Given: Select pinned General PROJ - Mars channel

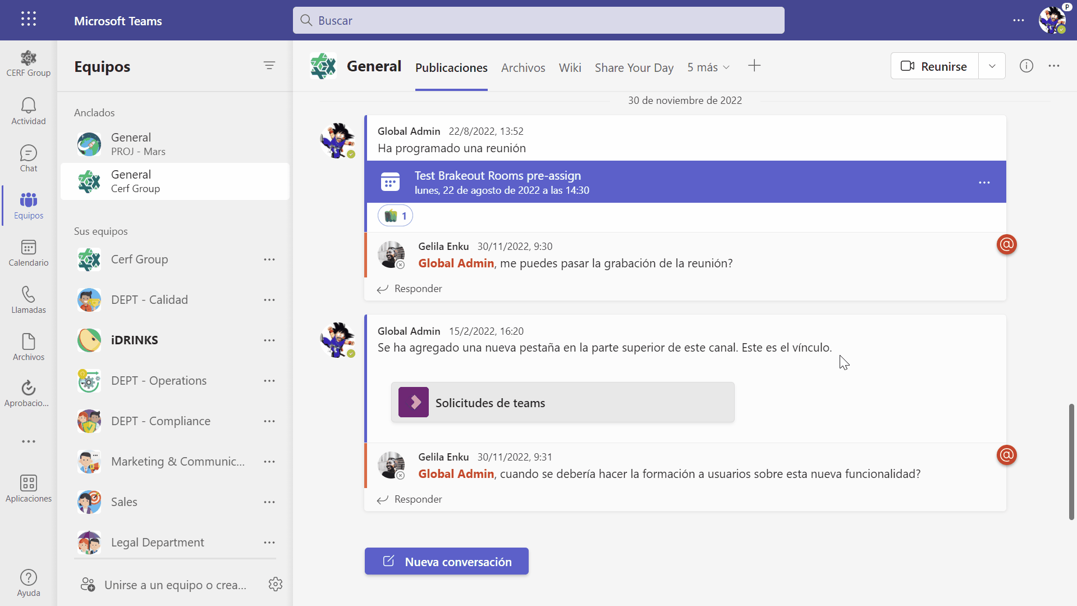Looking at the screenshot, I should click(175, 144).
